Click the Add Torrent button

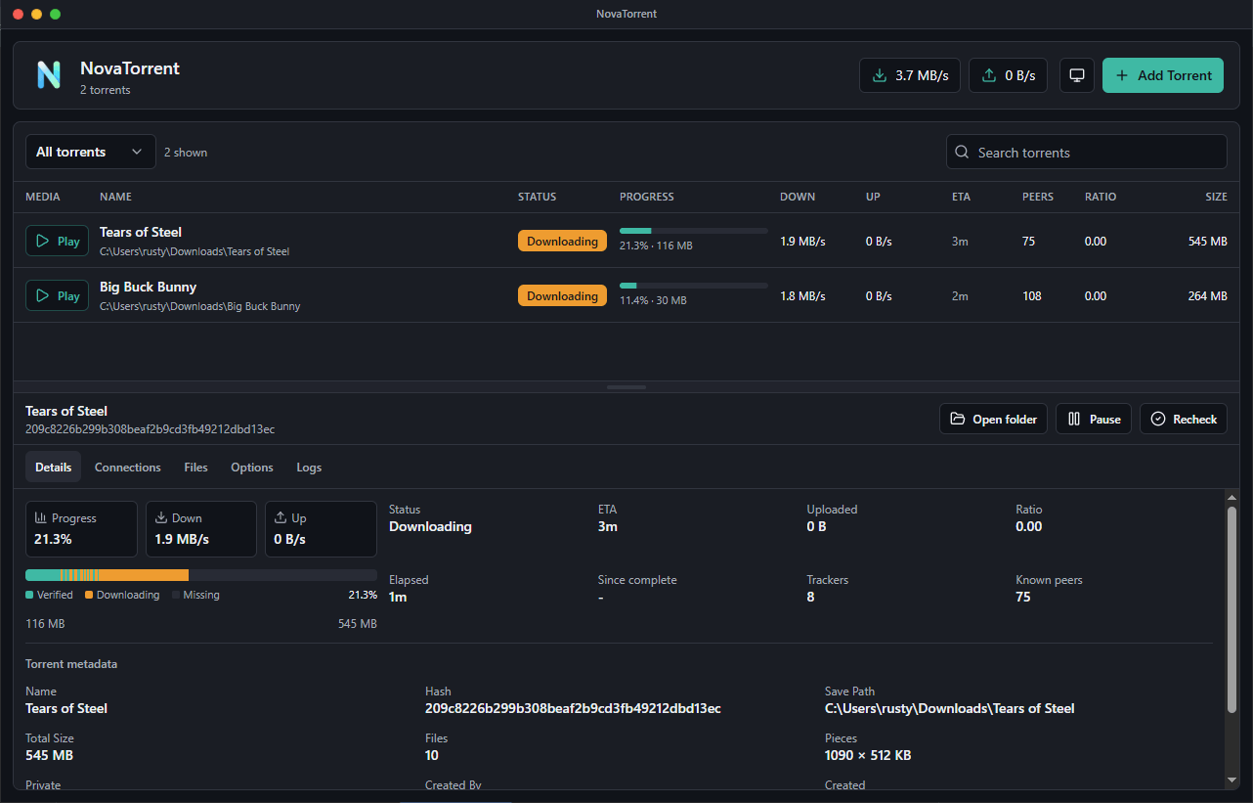point(1163,75)
